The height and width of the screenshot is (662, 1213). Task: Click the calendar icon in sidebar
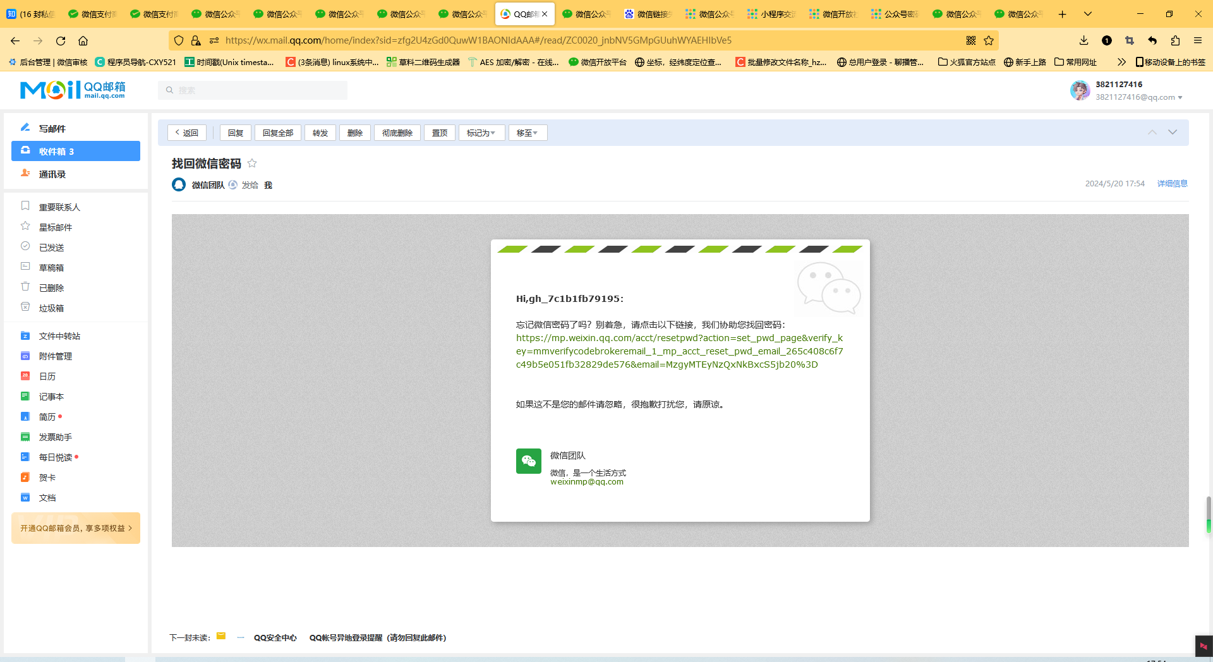[x=25, y=376]
